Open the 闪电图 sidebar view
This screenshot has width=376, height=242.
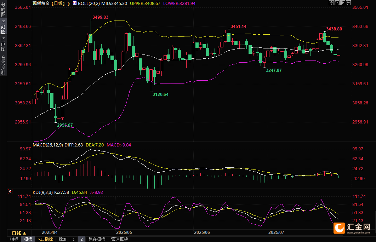3,44
